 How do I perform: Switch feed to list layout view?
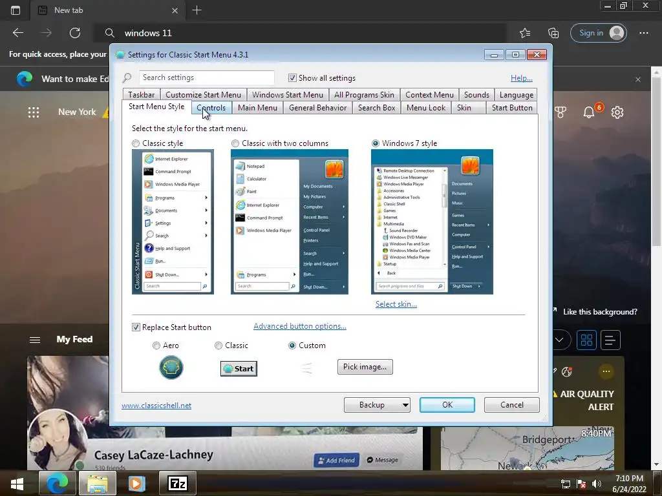click(610, 340)
